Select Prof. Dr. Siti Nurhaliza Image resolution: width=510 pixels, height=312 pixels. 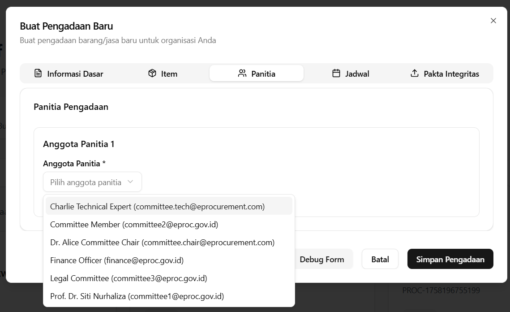click(137, 296)
